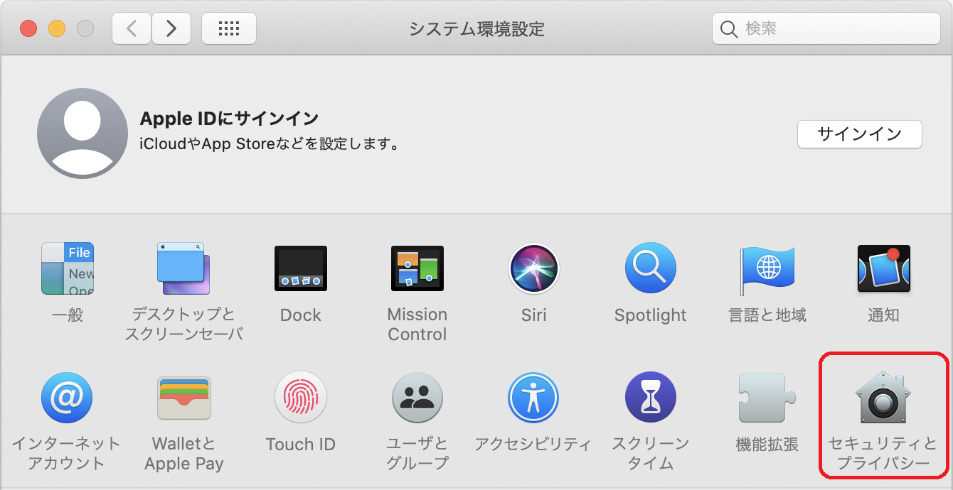The height and width of the screenshot is (490, 953).
Task: Click the 'Apple IDにサインイン' heading
Action: point(229,119)
